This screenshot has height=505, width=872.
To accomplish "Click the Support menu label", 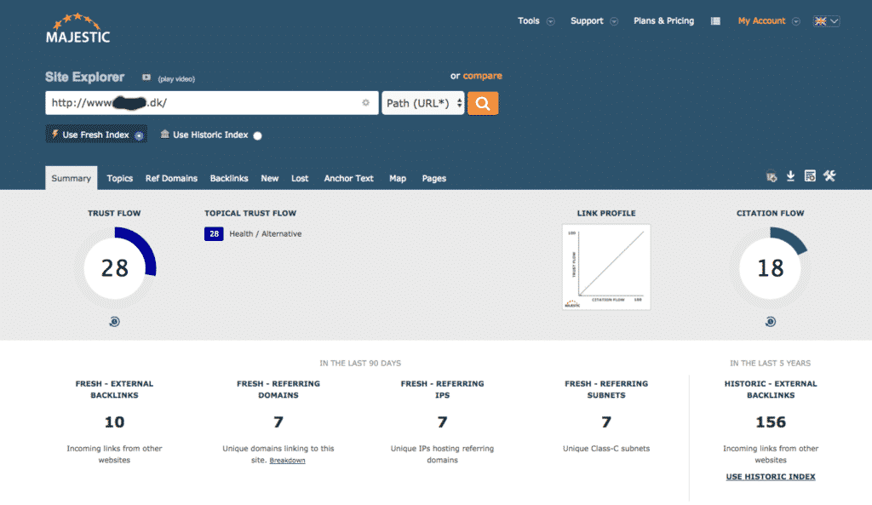I will click(x=587, y=21).
